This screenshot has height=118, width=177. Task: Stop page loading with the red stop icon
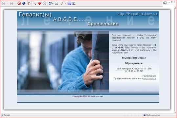click(x=19, y=3)
